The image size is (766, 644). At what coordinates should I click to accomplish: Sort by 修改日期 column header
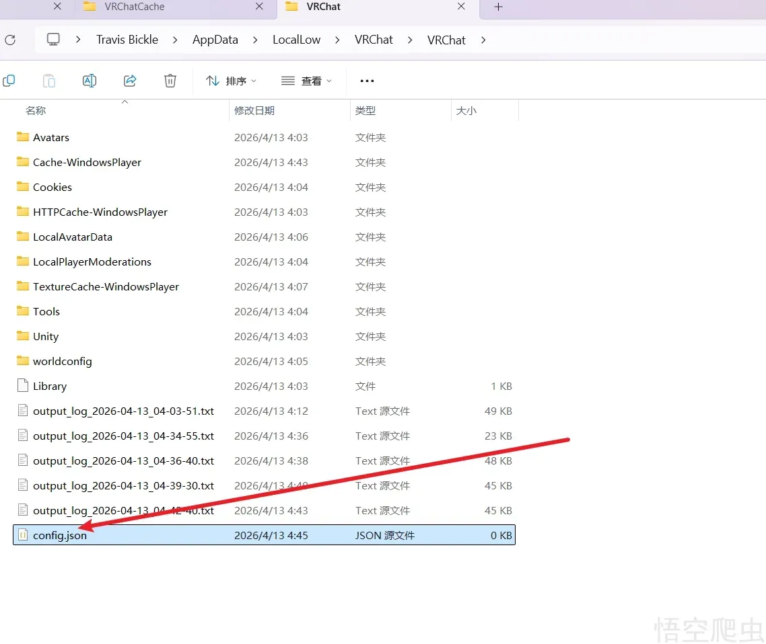(254, 111)
